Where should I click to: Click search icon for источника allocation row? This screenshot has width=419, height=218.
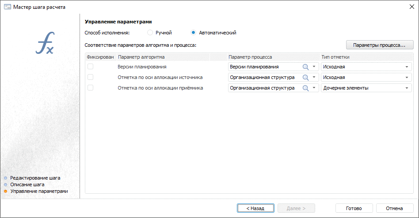(305, 77)
